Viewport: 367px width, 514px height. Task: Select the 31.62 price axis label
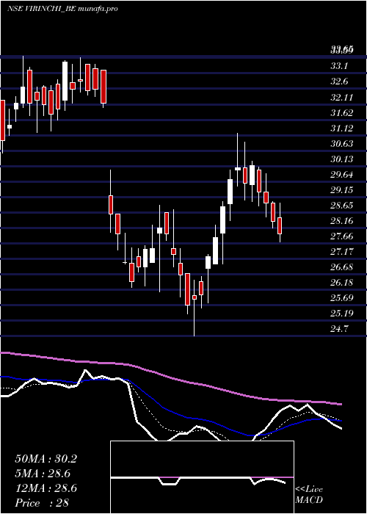342,113
